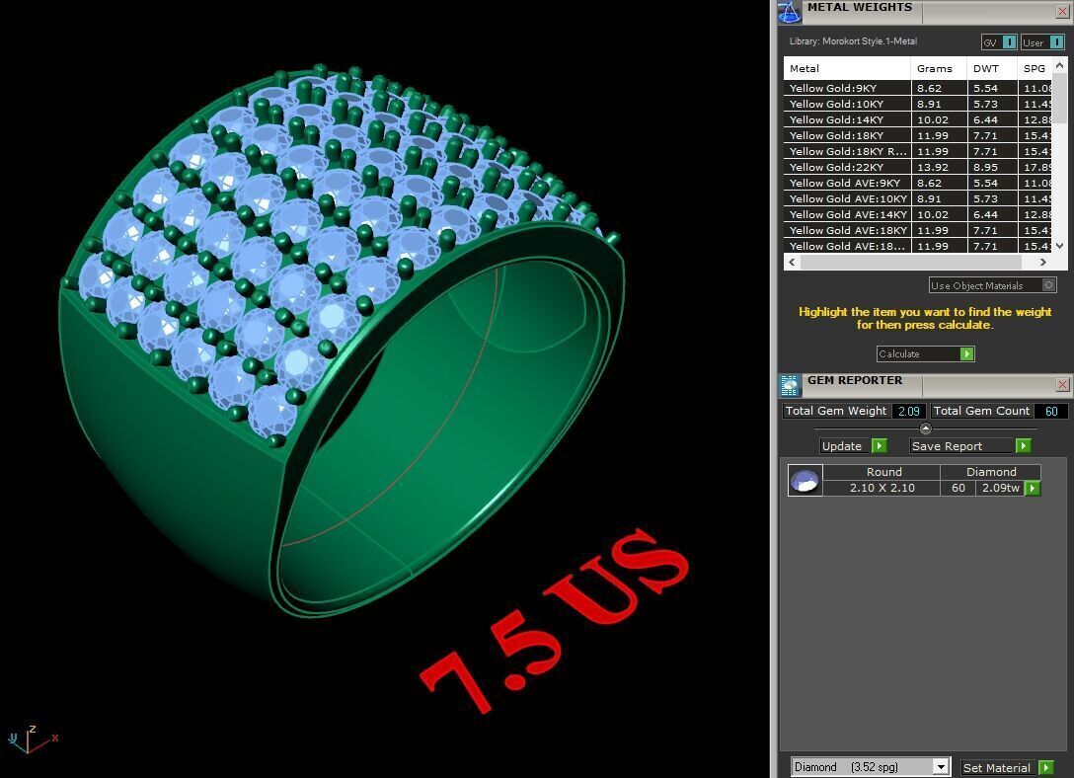1074x778 pixels.
Task: Select the Yellow Gold:10KY row
Action: pos(918,104)
